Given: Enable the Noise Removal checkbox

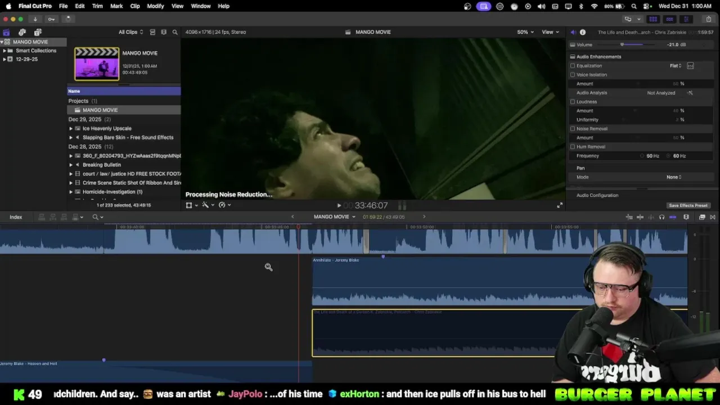Looking at the screenshot, I should [573, 129].
